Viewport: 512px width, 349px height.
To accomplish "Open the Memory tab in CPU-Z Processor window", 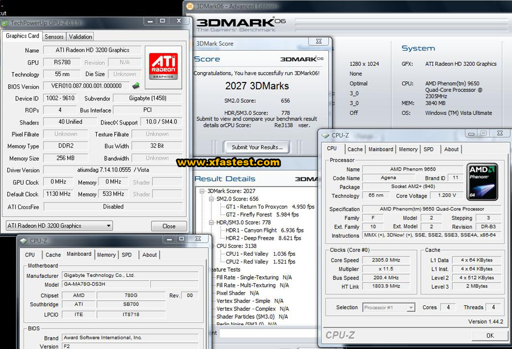I will coord(408,149).
